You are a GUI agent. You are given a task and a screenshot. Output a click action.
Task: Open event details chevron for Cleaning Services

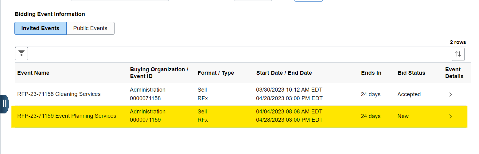tap(450, 95)
